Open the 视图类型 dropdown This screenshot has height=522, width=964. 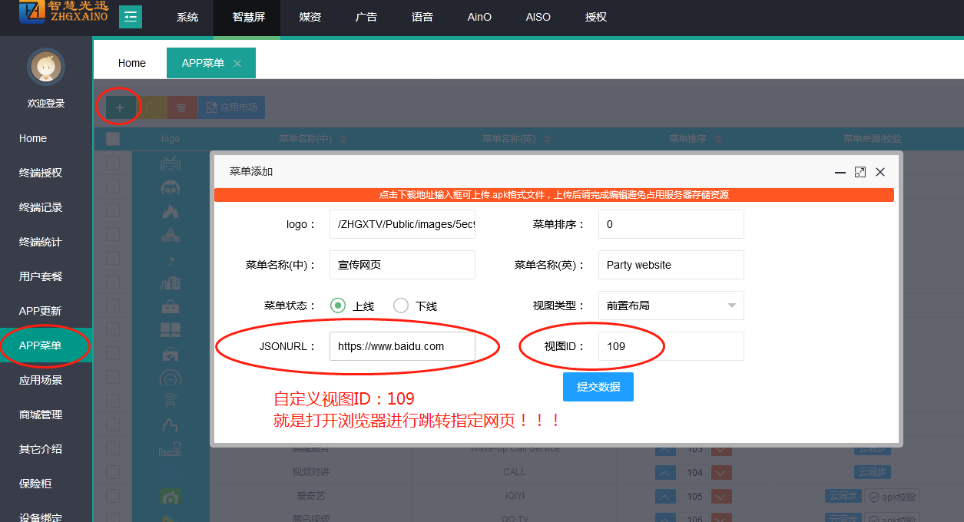(x=671, y=306)
